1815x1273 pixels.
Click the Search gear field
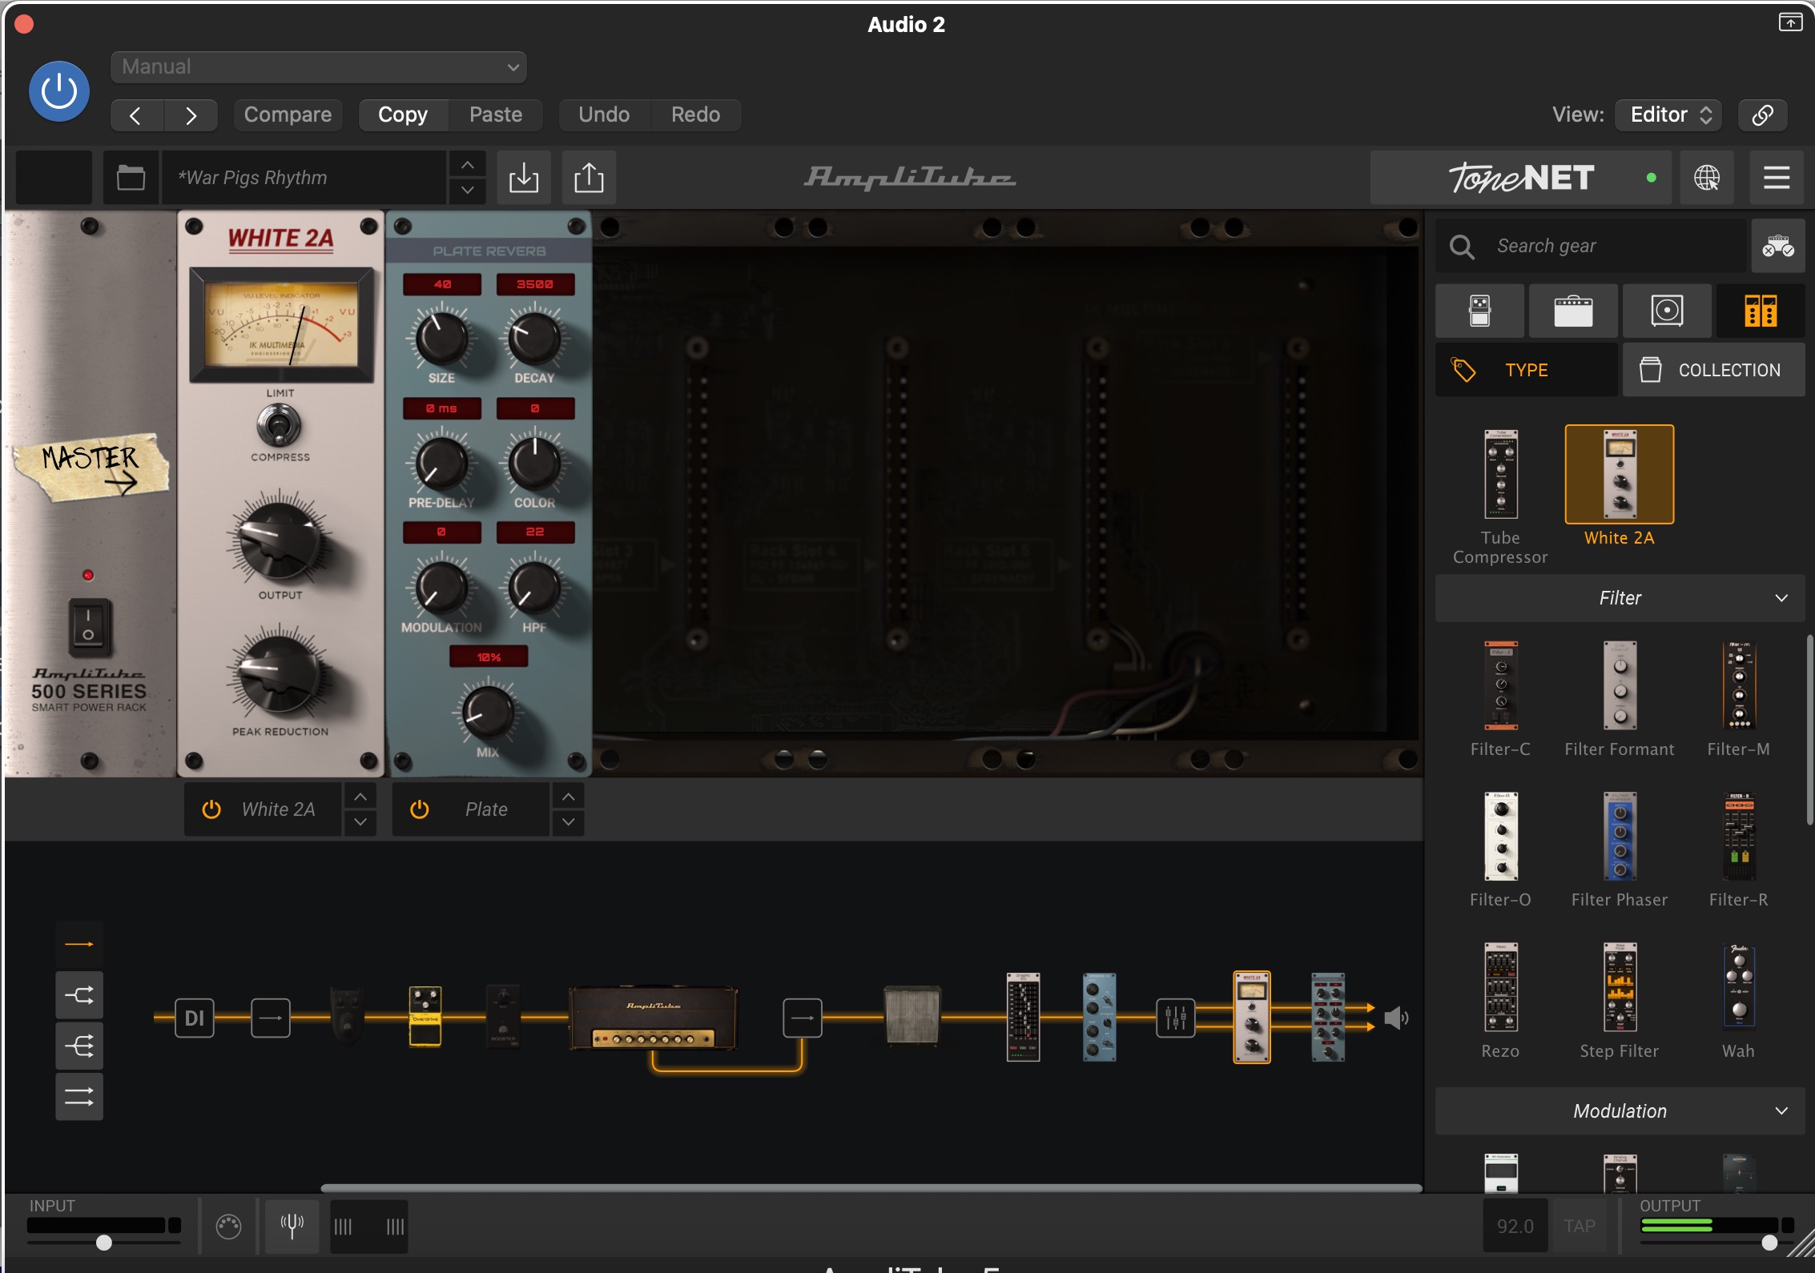[x=1591, y=246]
